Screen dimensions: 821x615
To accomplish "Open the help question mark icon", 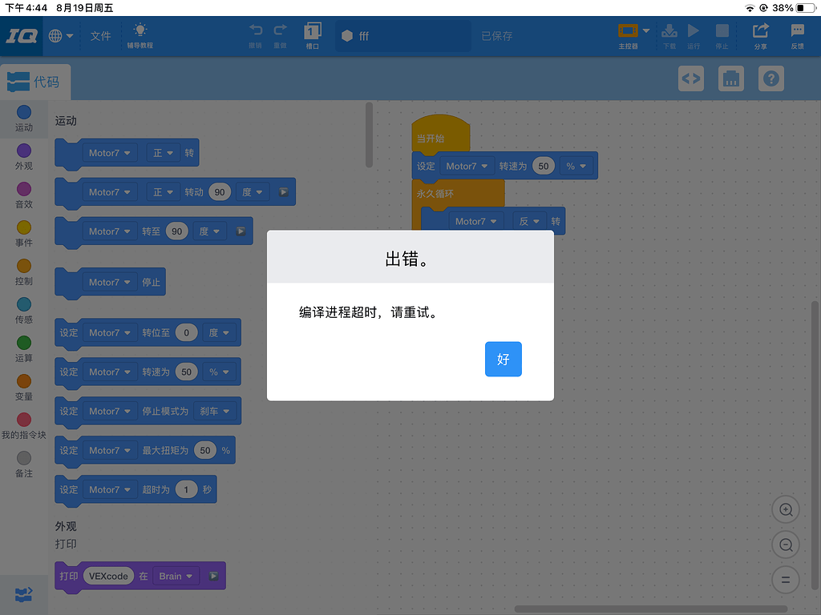I will coord(770,78).
